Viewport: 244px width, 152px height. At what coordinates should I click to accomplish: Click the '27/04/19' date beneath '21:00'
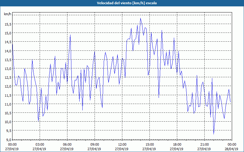[204, 149]
